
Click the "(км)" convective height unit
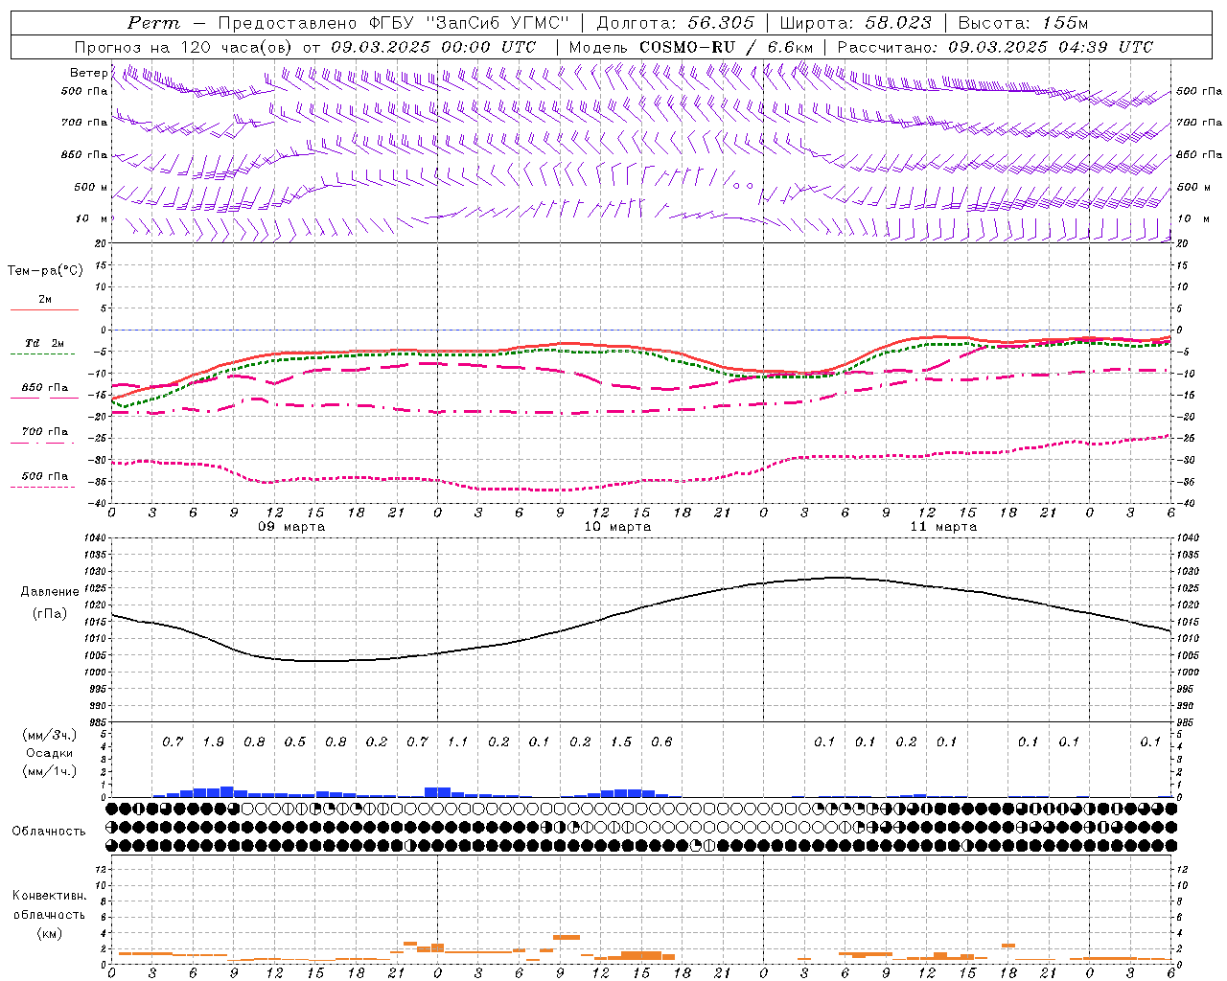[x=50, y=933]
